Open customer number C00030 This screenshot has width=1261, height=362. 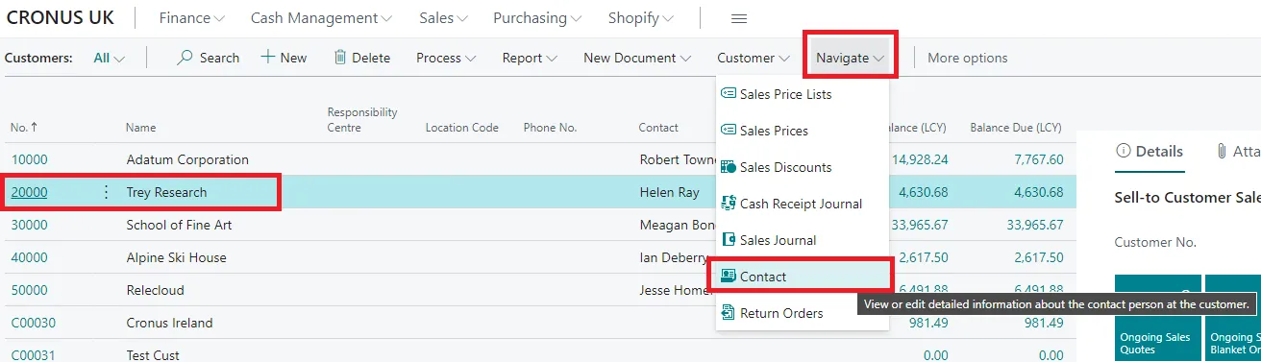click(x=34, y=323)
